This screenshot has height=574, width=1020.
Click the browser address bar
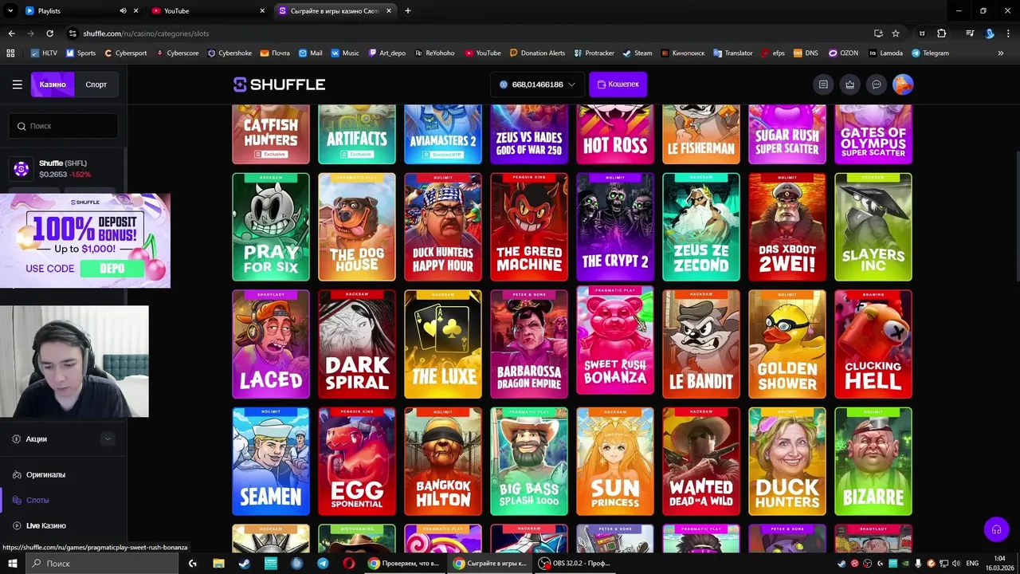(x=470, y=33)
